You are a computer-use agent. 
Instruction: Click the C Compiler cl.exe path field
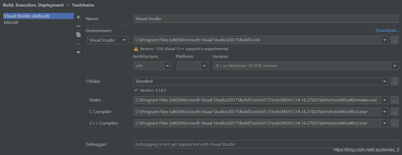pyautogui.click(x=257, y=112)
